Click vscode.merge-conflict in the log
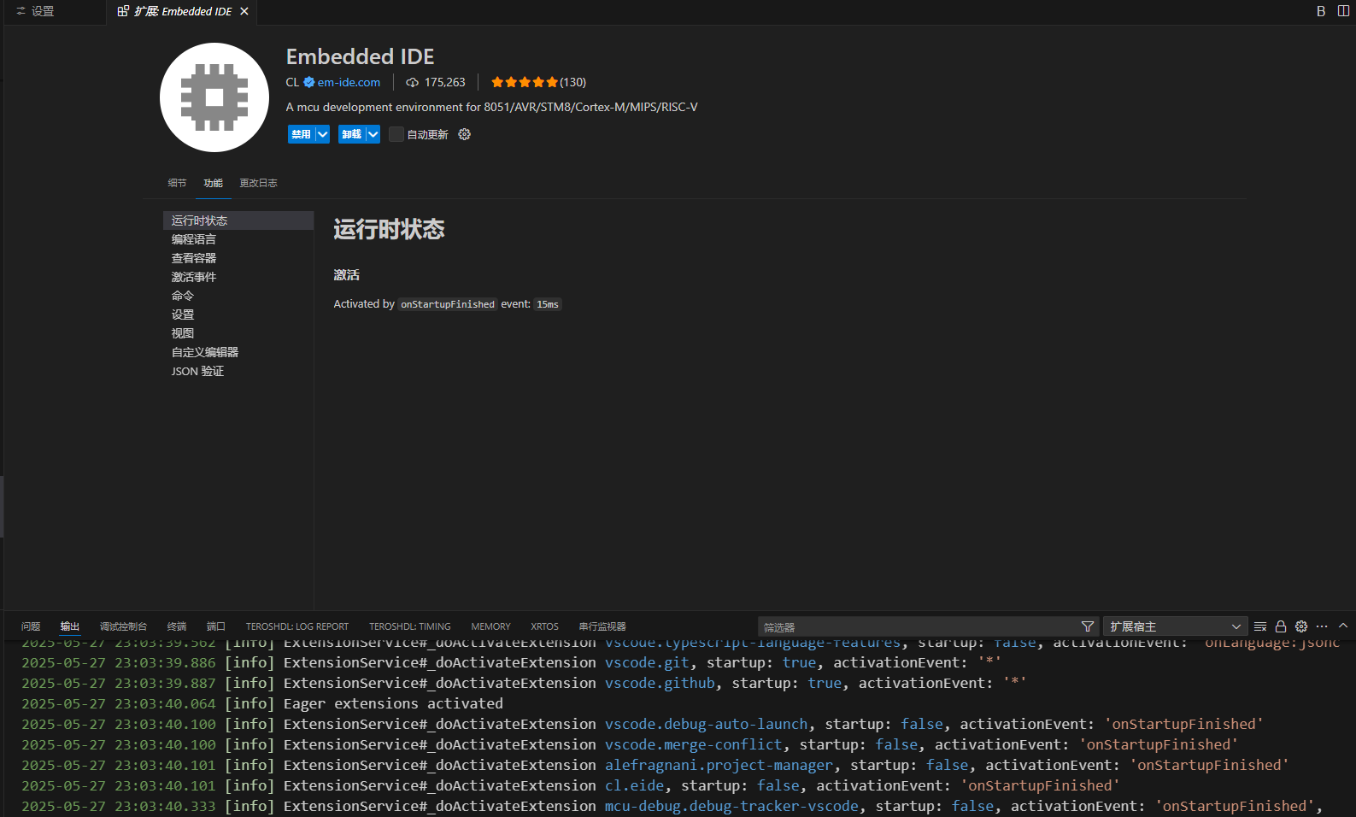This screenshot has height=817, width=1356. [693, 744]
